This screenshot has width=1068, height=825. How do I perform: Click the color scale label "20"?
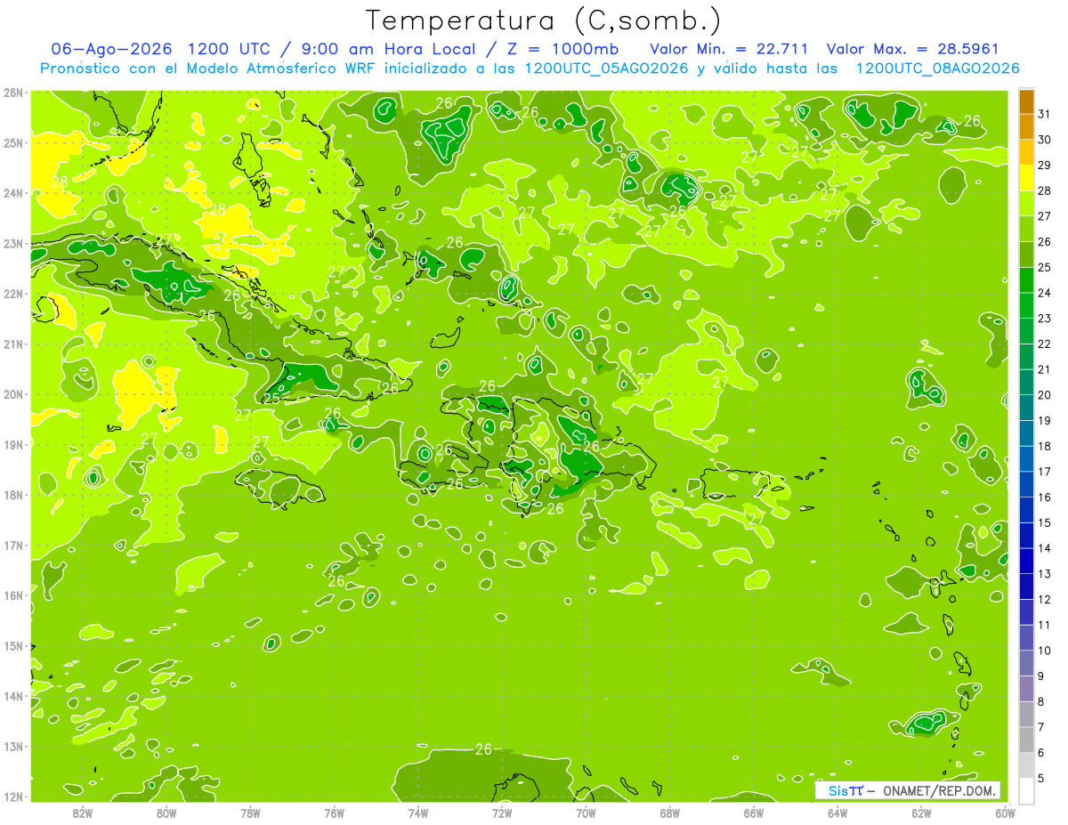(1044, 395)
